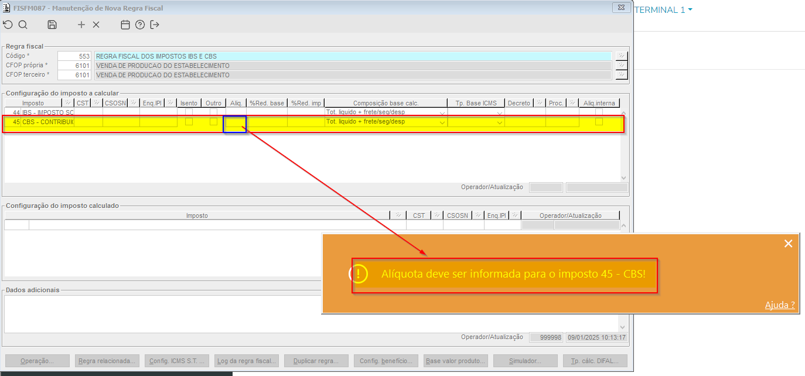
Task: Click the Aliq. cell of row 45 CBS
Action: [235, 122]
